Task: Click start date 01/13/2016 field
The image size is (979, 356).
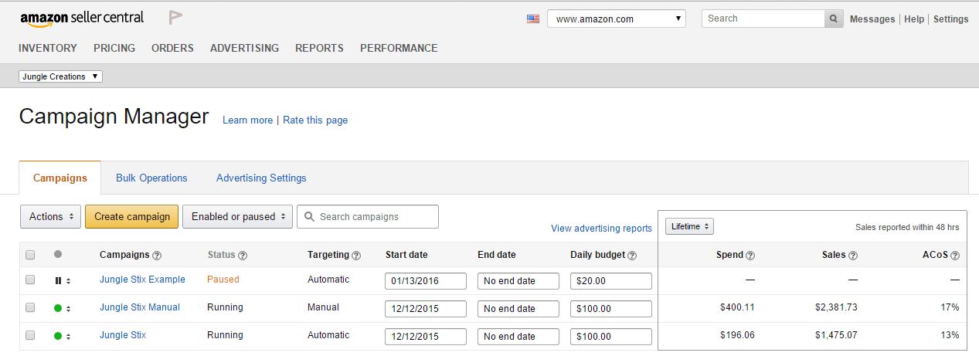Action: (426, 281)
